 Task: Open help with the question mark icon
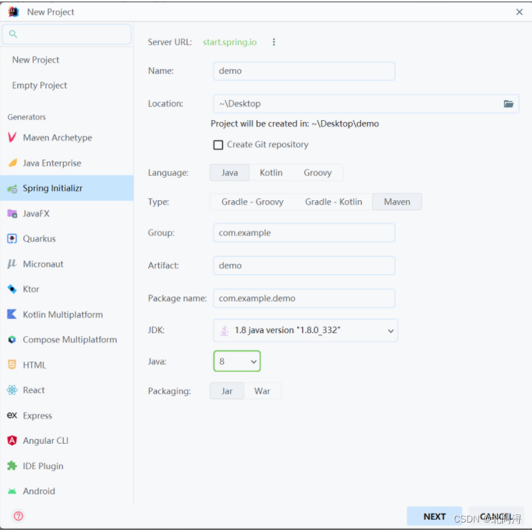tap(18, 516)
